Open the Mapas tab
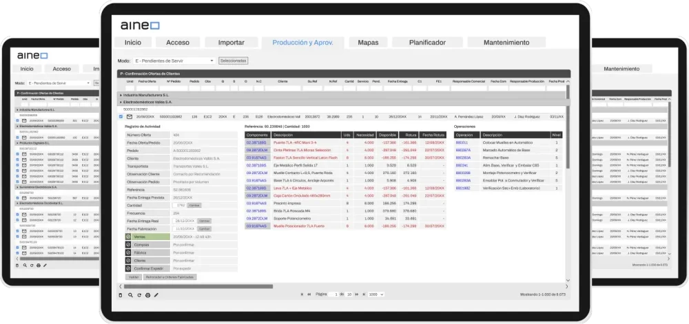689x324 pixels. click(368, 43)
